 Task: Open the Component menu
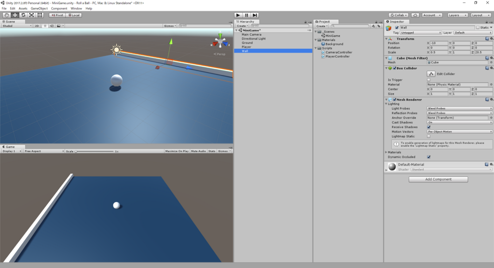pos(59,9)
